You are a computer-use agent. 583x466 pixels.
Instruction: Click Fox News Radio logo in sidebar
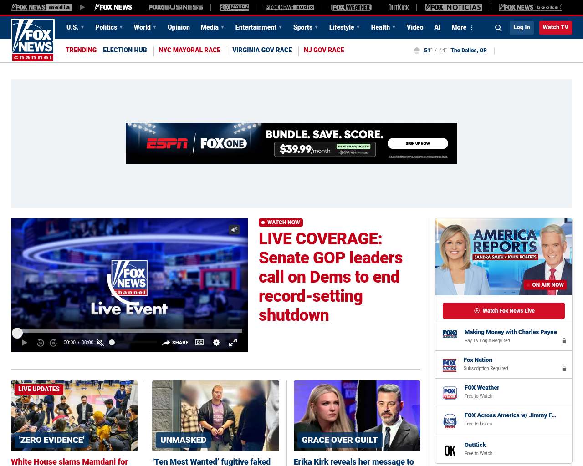tap(450, 421)
